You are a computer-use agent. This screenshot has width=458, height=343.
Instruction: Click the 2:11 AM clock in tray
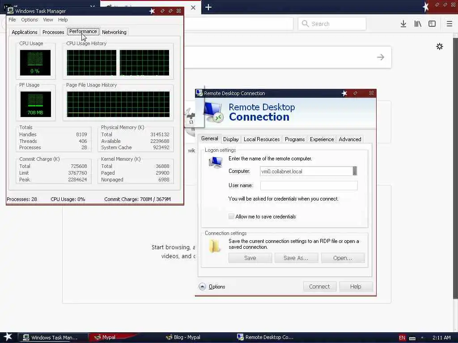click(441, 338)
